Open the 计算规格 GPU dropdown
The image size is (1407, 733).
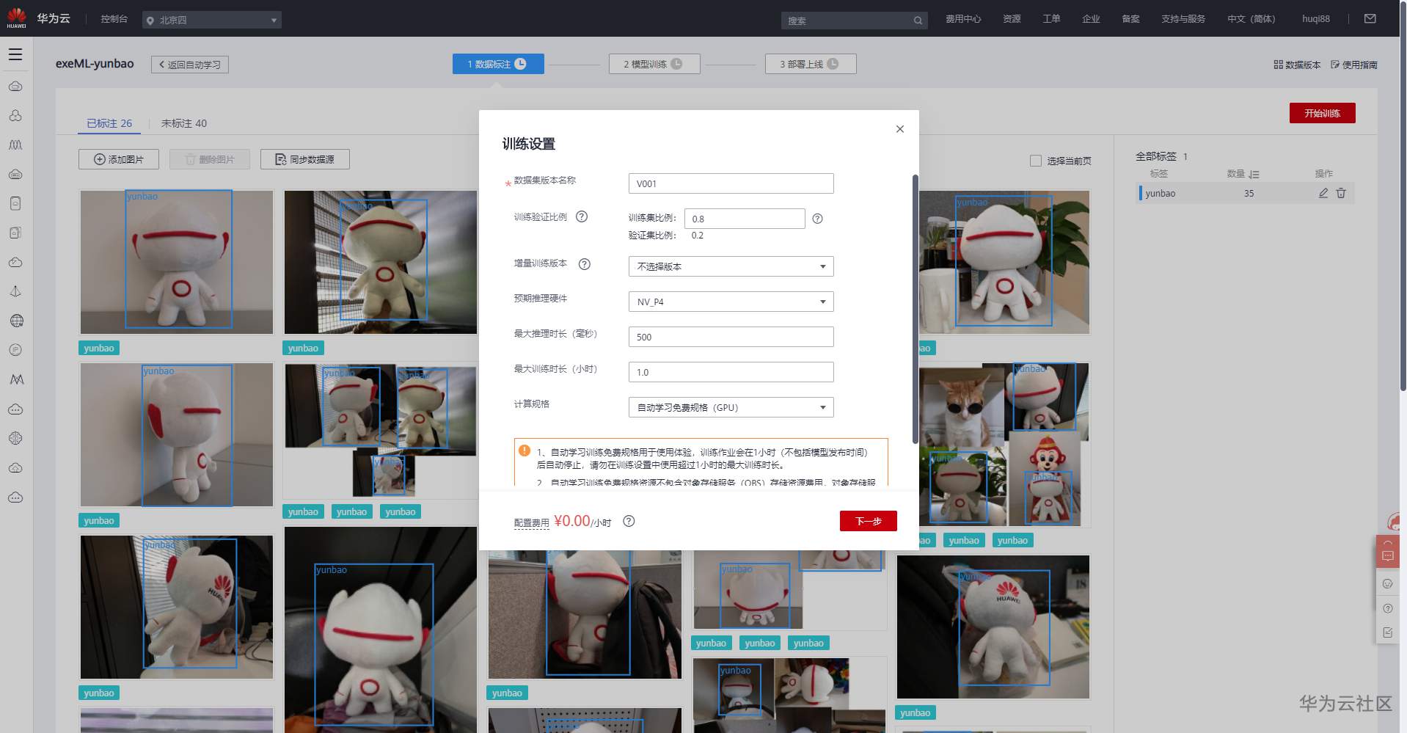coord(730,407)
